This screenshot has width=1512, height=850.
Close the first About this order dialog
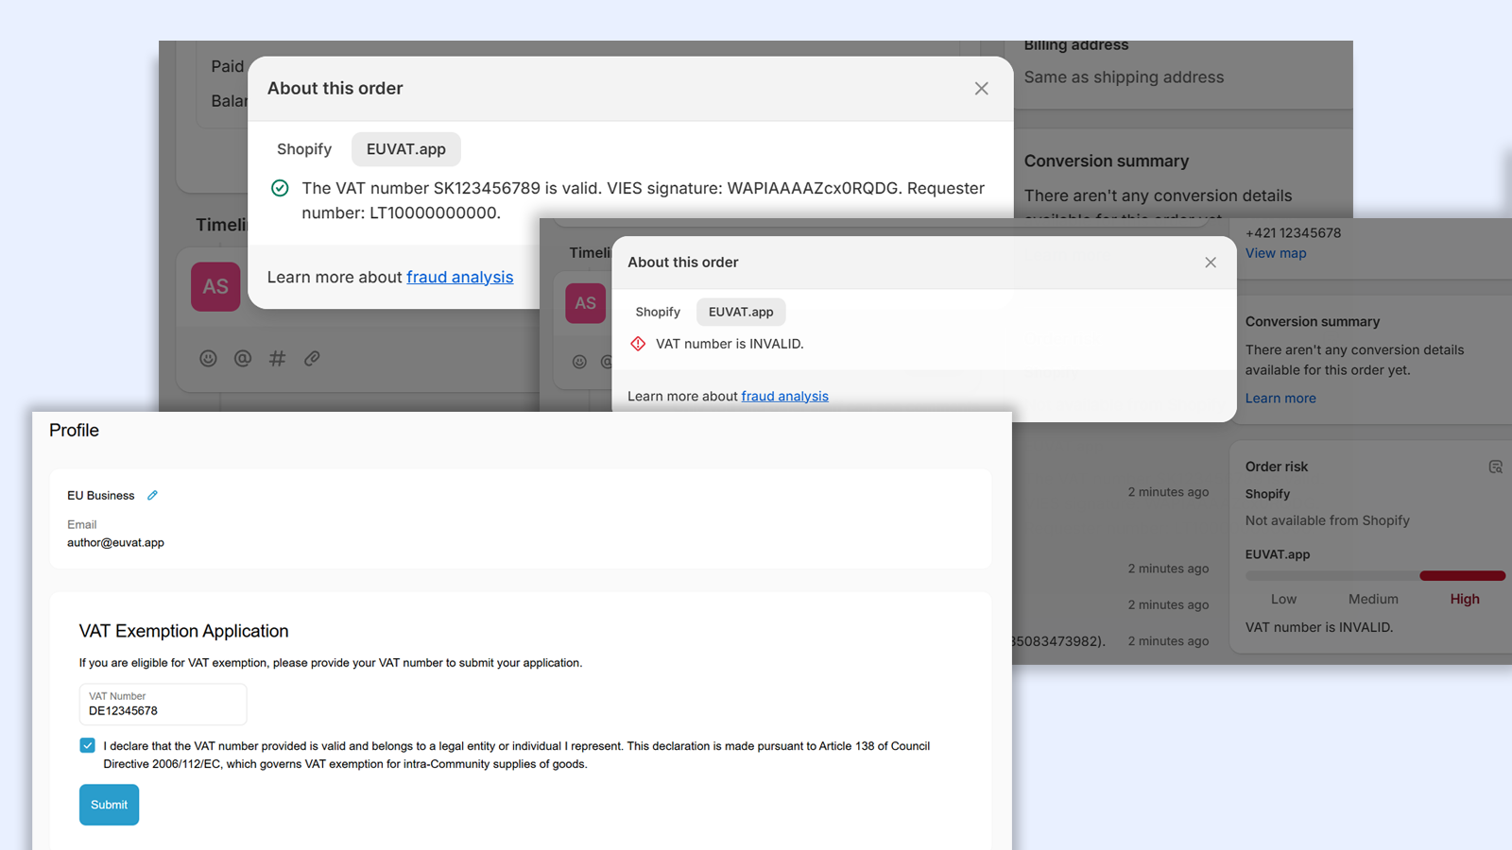coord(981,88)
